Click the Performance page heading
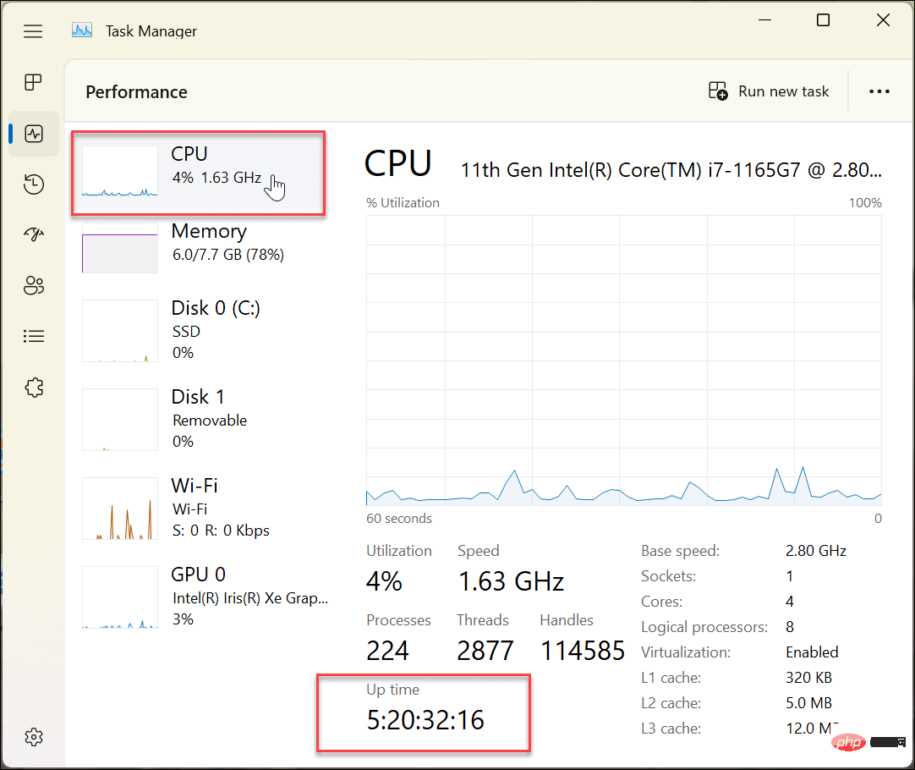The height and width of the screenshot is (770, 915). [136, 91]
